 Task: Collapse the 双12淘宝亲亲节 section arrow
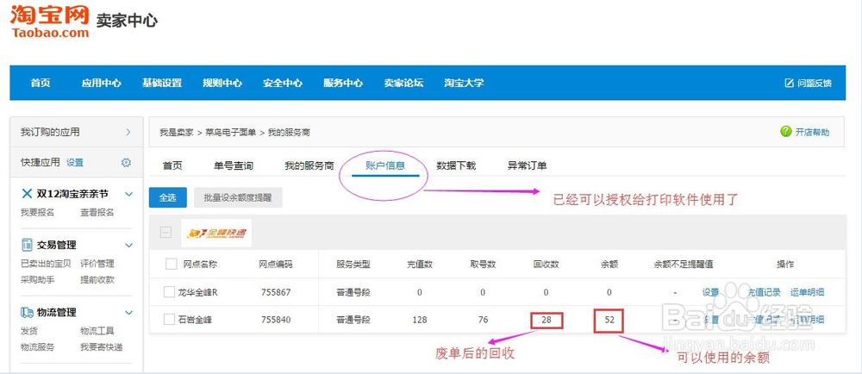pyautogui.click(x=128, y=194)
